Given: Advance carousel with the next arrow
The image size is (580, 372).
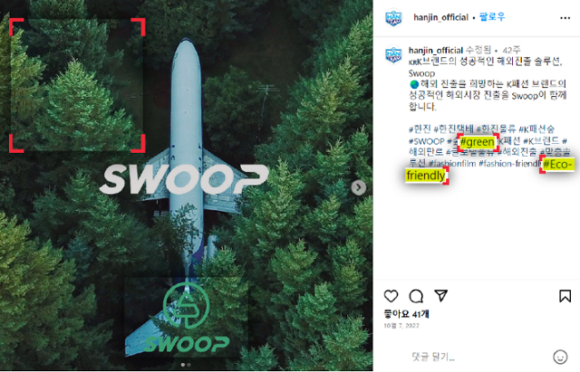Looking at the screenshot, I should 358,187.
